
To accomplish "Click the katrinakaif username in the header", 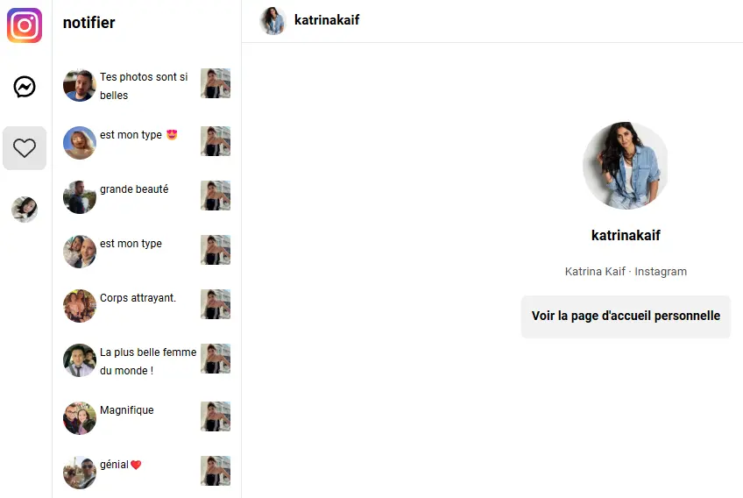I will tap(327, 20).
